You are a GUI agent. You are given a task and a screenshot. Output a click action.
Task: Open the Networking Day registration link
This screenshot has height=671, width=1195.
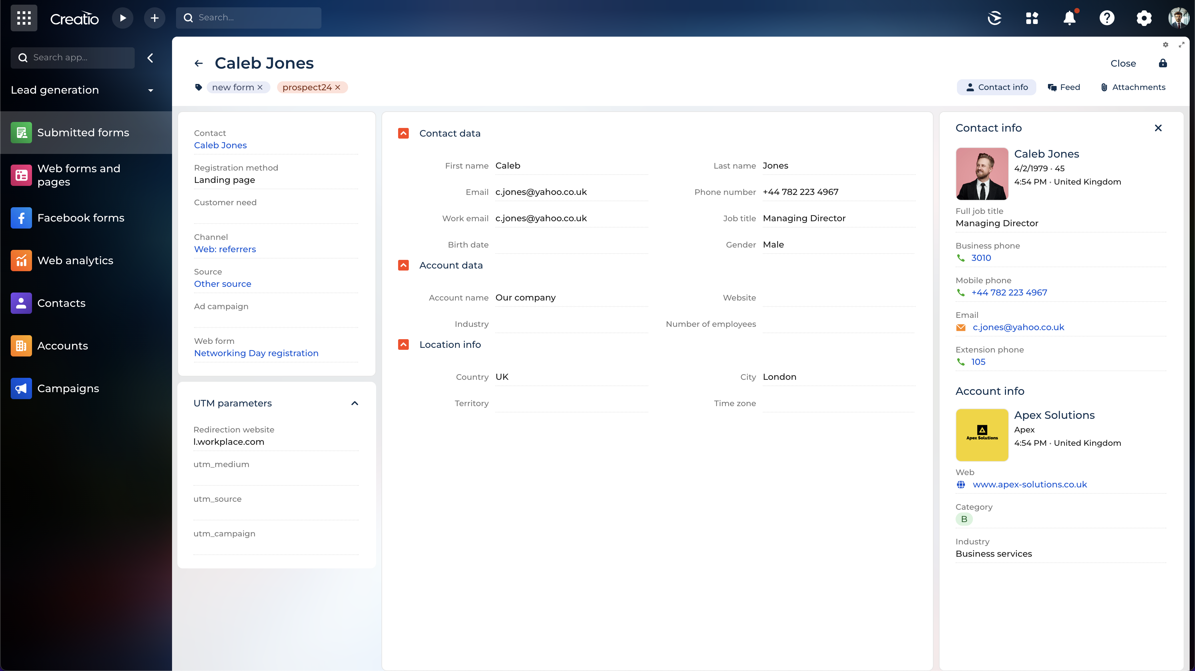point(256,353)
